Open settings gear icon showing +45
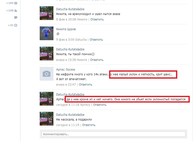This screenshot has width=193, height=142. point(16,25)
